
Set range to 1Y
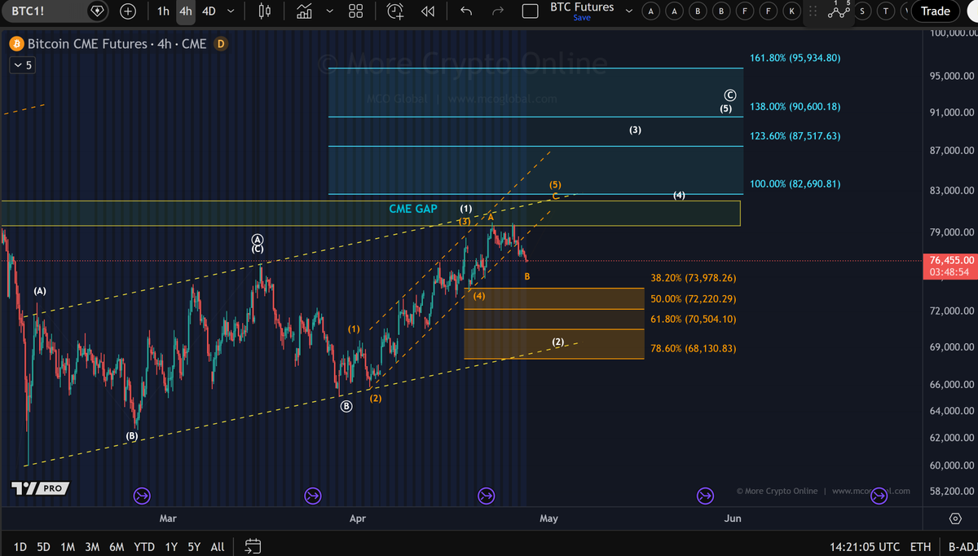[x=171, y=546]
